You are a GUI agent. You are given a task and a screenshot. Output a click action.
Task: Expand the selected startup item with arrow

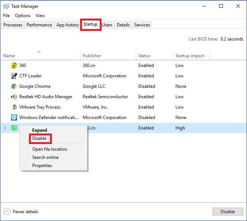tap(5, 128)
